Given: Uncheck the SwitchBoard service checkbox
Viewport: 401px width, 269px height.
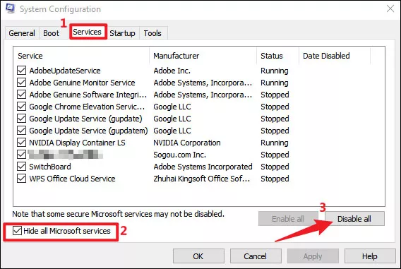Looking at the screenshot, I should [x=21, y=167].
